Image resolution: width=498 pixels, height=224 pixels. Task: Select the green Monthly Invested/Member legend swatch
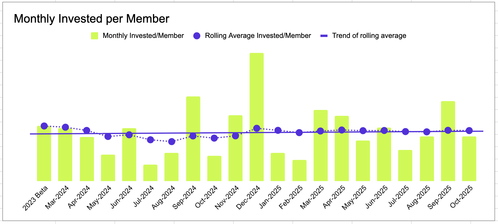click(x=95, y=36)
